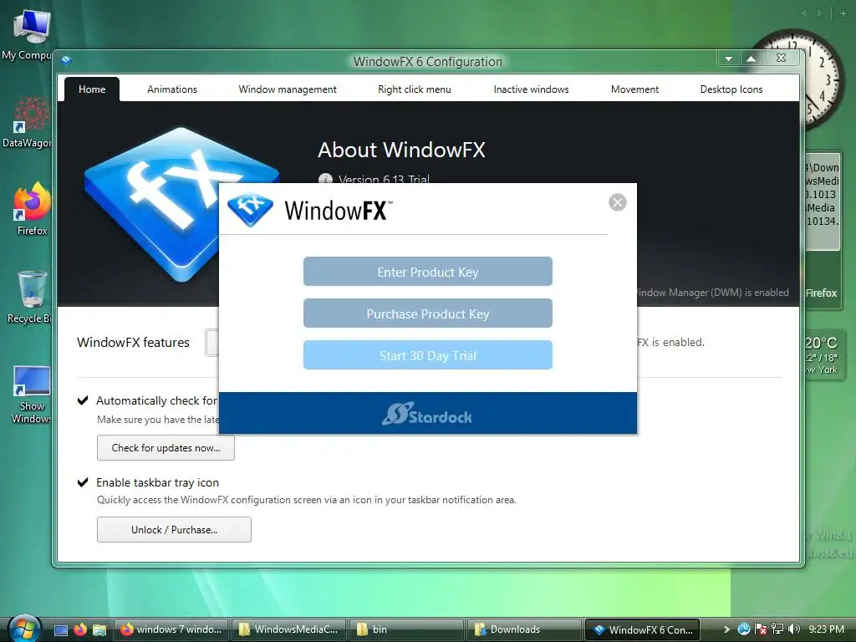Click the Stardock logo in dialog footer
856x642 pixels.
427,415
